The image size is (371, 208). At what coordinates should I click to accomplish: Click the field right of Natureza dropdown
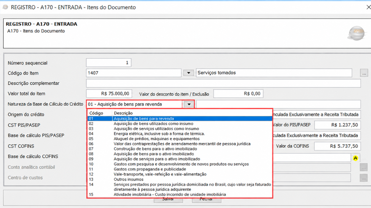278,104
